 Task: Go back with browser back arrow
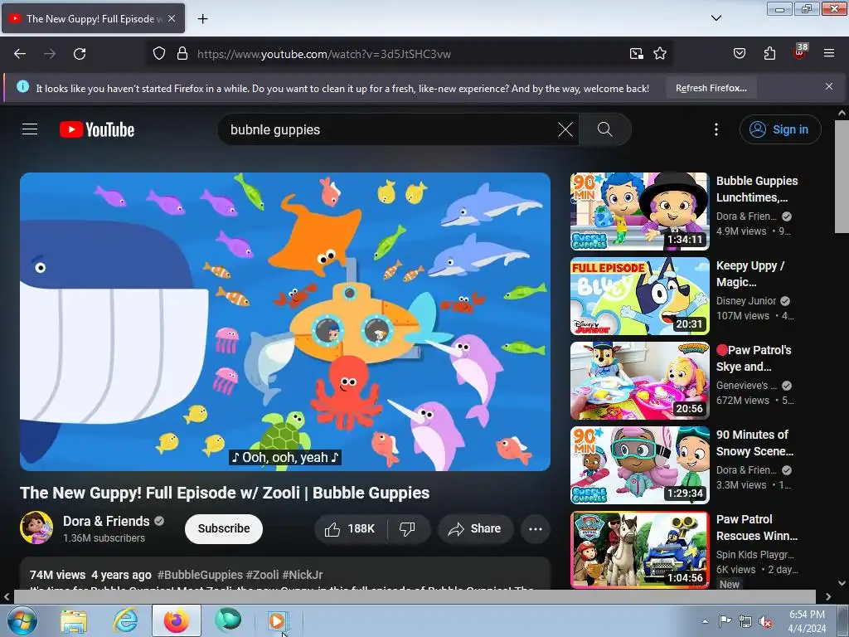pyautogui.click(x=20, y=54)
